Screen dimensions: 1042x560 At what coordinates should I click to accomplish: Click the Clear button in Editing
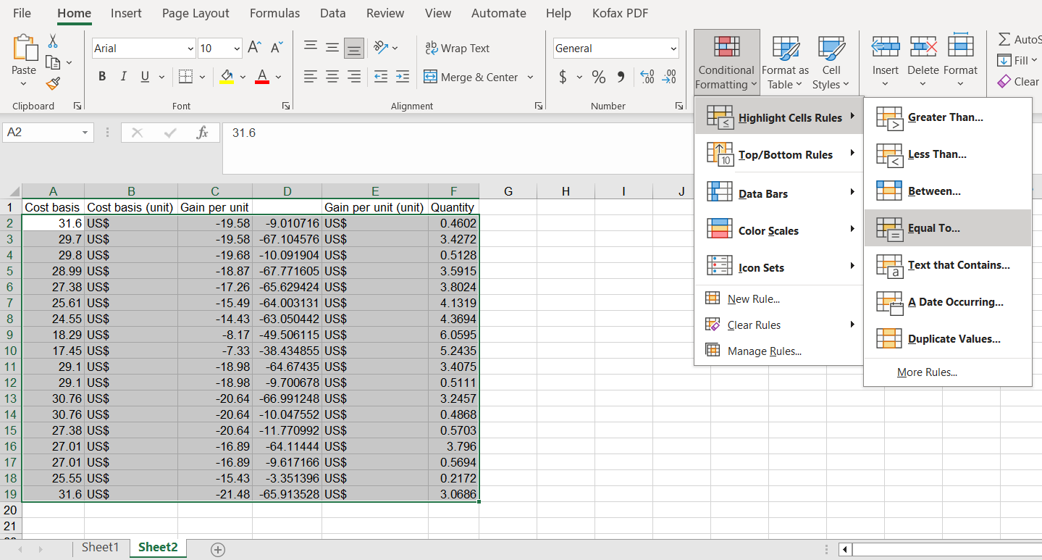[1018, 82]
